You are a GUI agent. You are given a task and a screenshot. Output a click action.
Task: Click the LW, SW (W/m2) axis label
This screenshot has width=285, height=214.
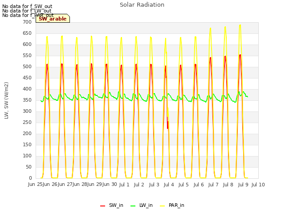click(6, 100)
